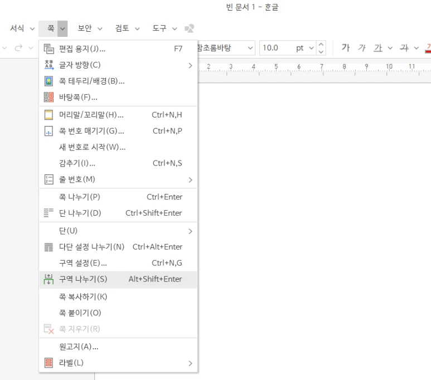The image size is (431, 380).
Task: Click 쪽 지우기 delete page icon
Action: 49,329
